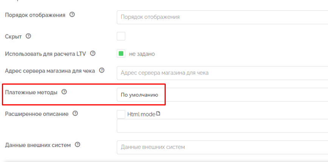
Task: Click inside the Расширенное описание text area
Action: tap(221, 126)
